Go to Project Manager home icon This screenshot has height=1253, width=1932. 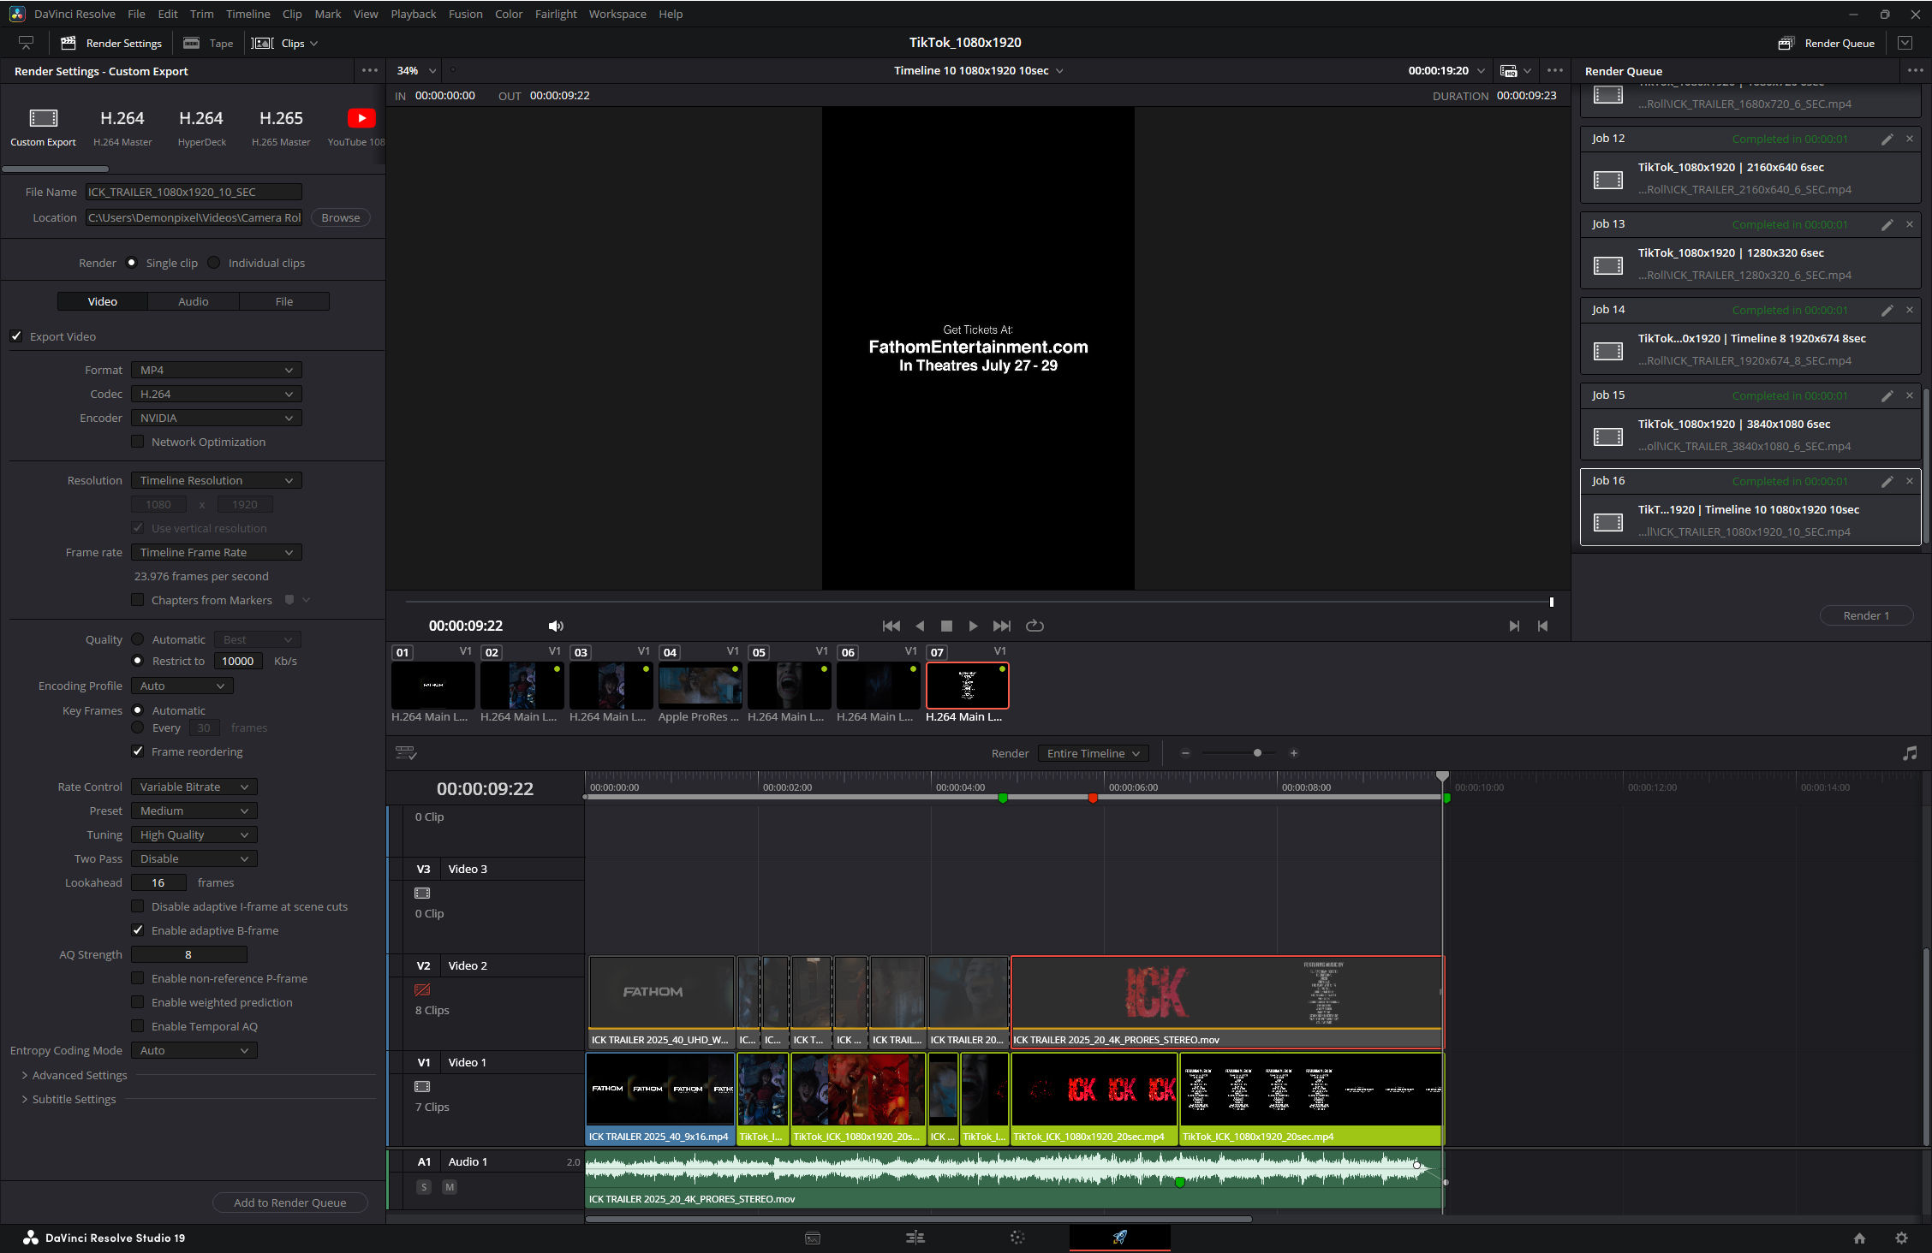tap(1859, 1238)
